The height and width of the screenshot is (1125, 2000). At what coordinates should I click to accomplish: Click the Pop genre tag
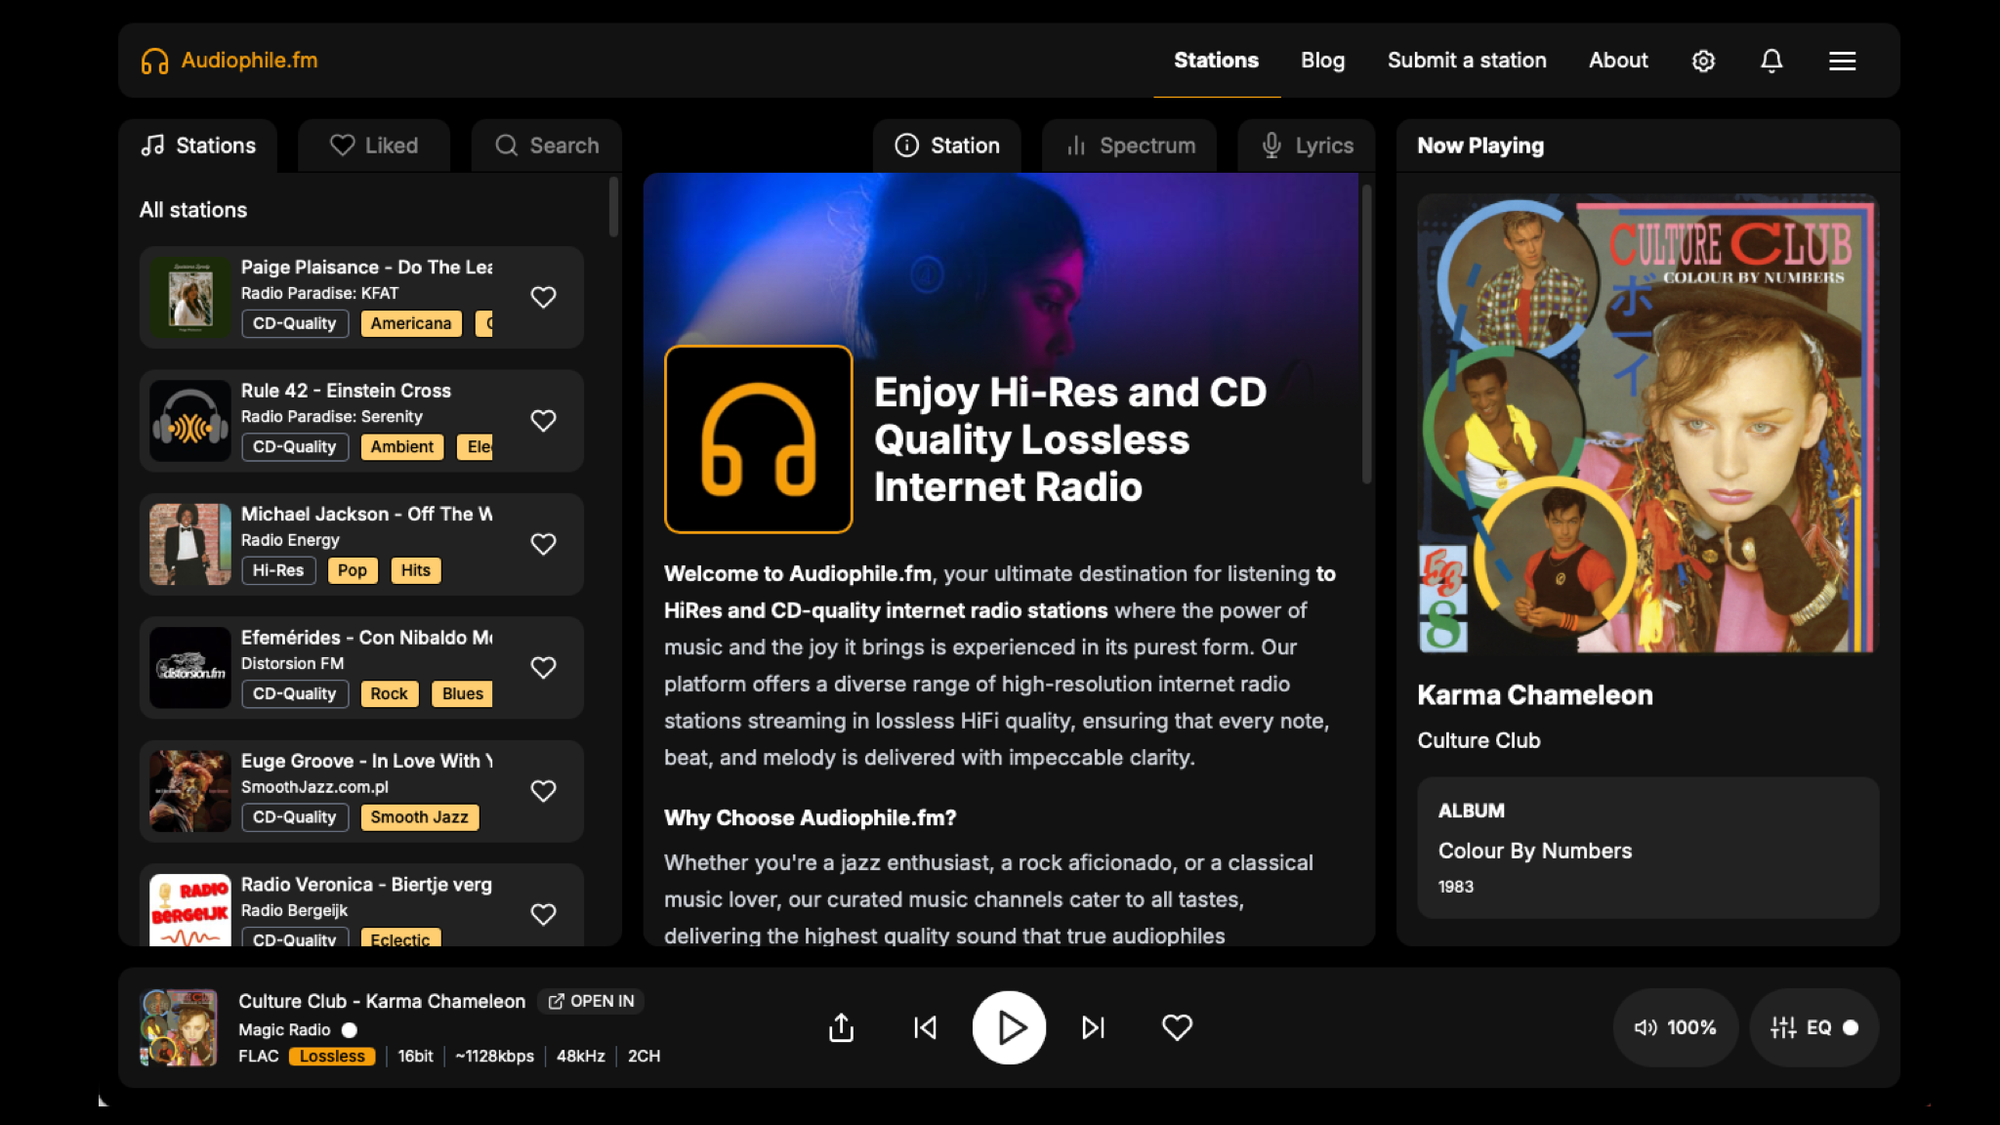click(x=353, y=570)
